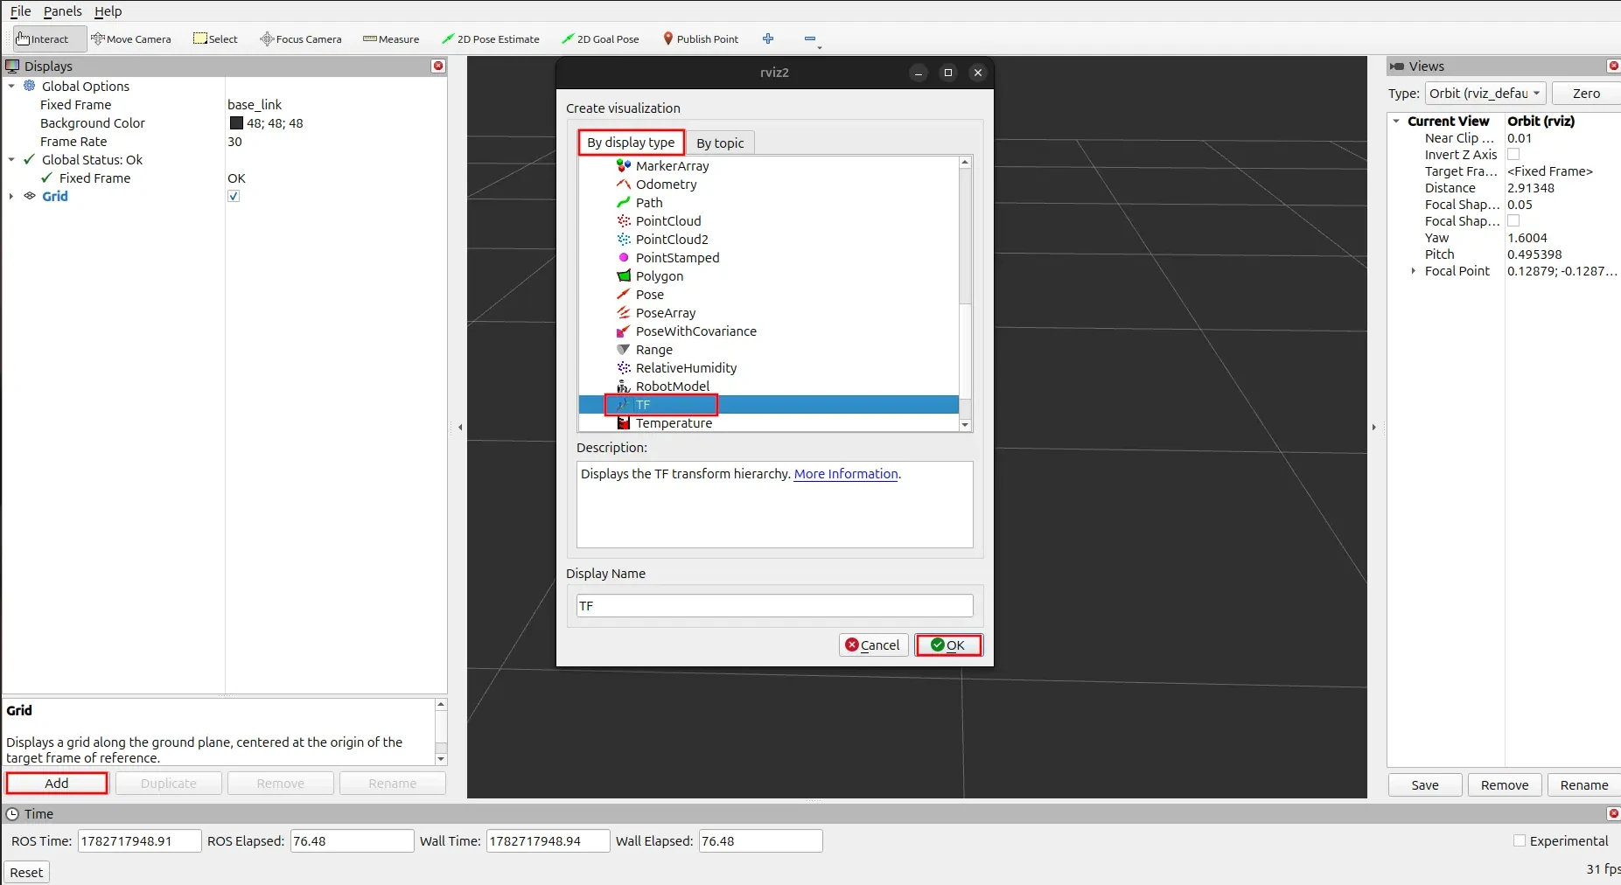The height and width of the screenshot is (885, 1621).
Task: Open the Help menu
Action: coord(108,11)
